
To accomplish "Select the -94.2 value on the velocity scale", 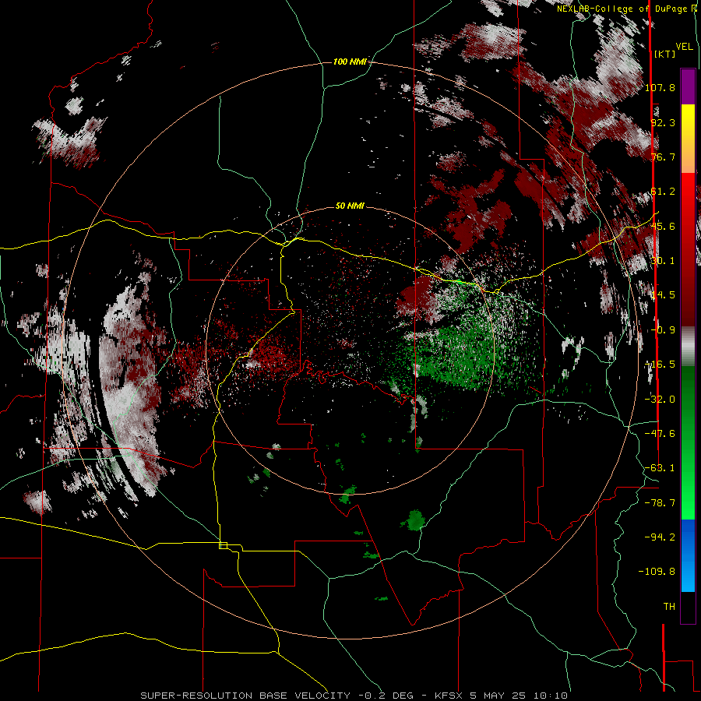I will 660,537.
